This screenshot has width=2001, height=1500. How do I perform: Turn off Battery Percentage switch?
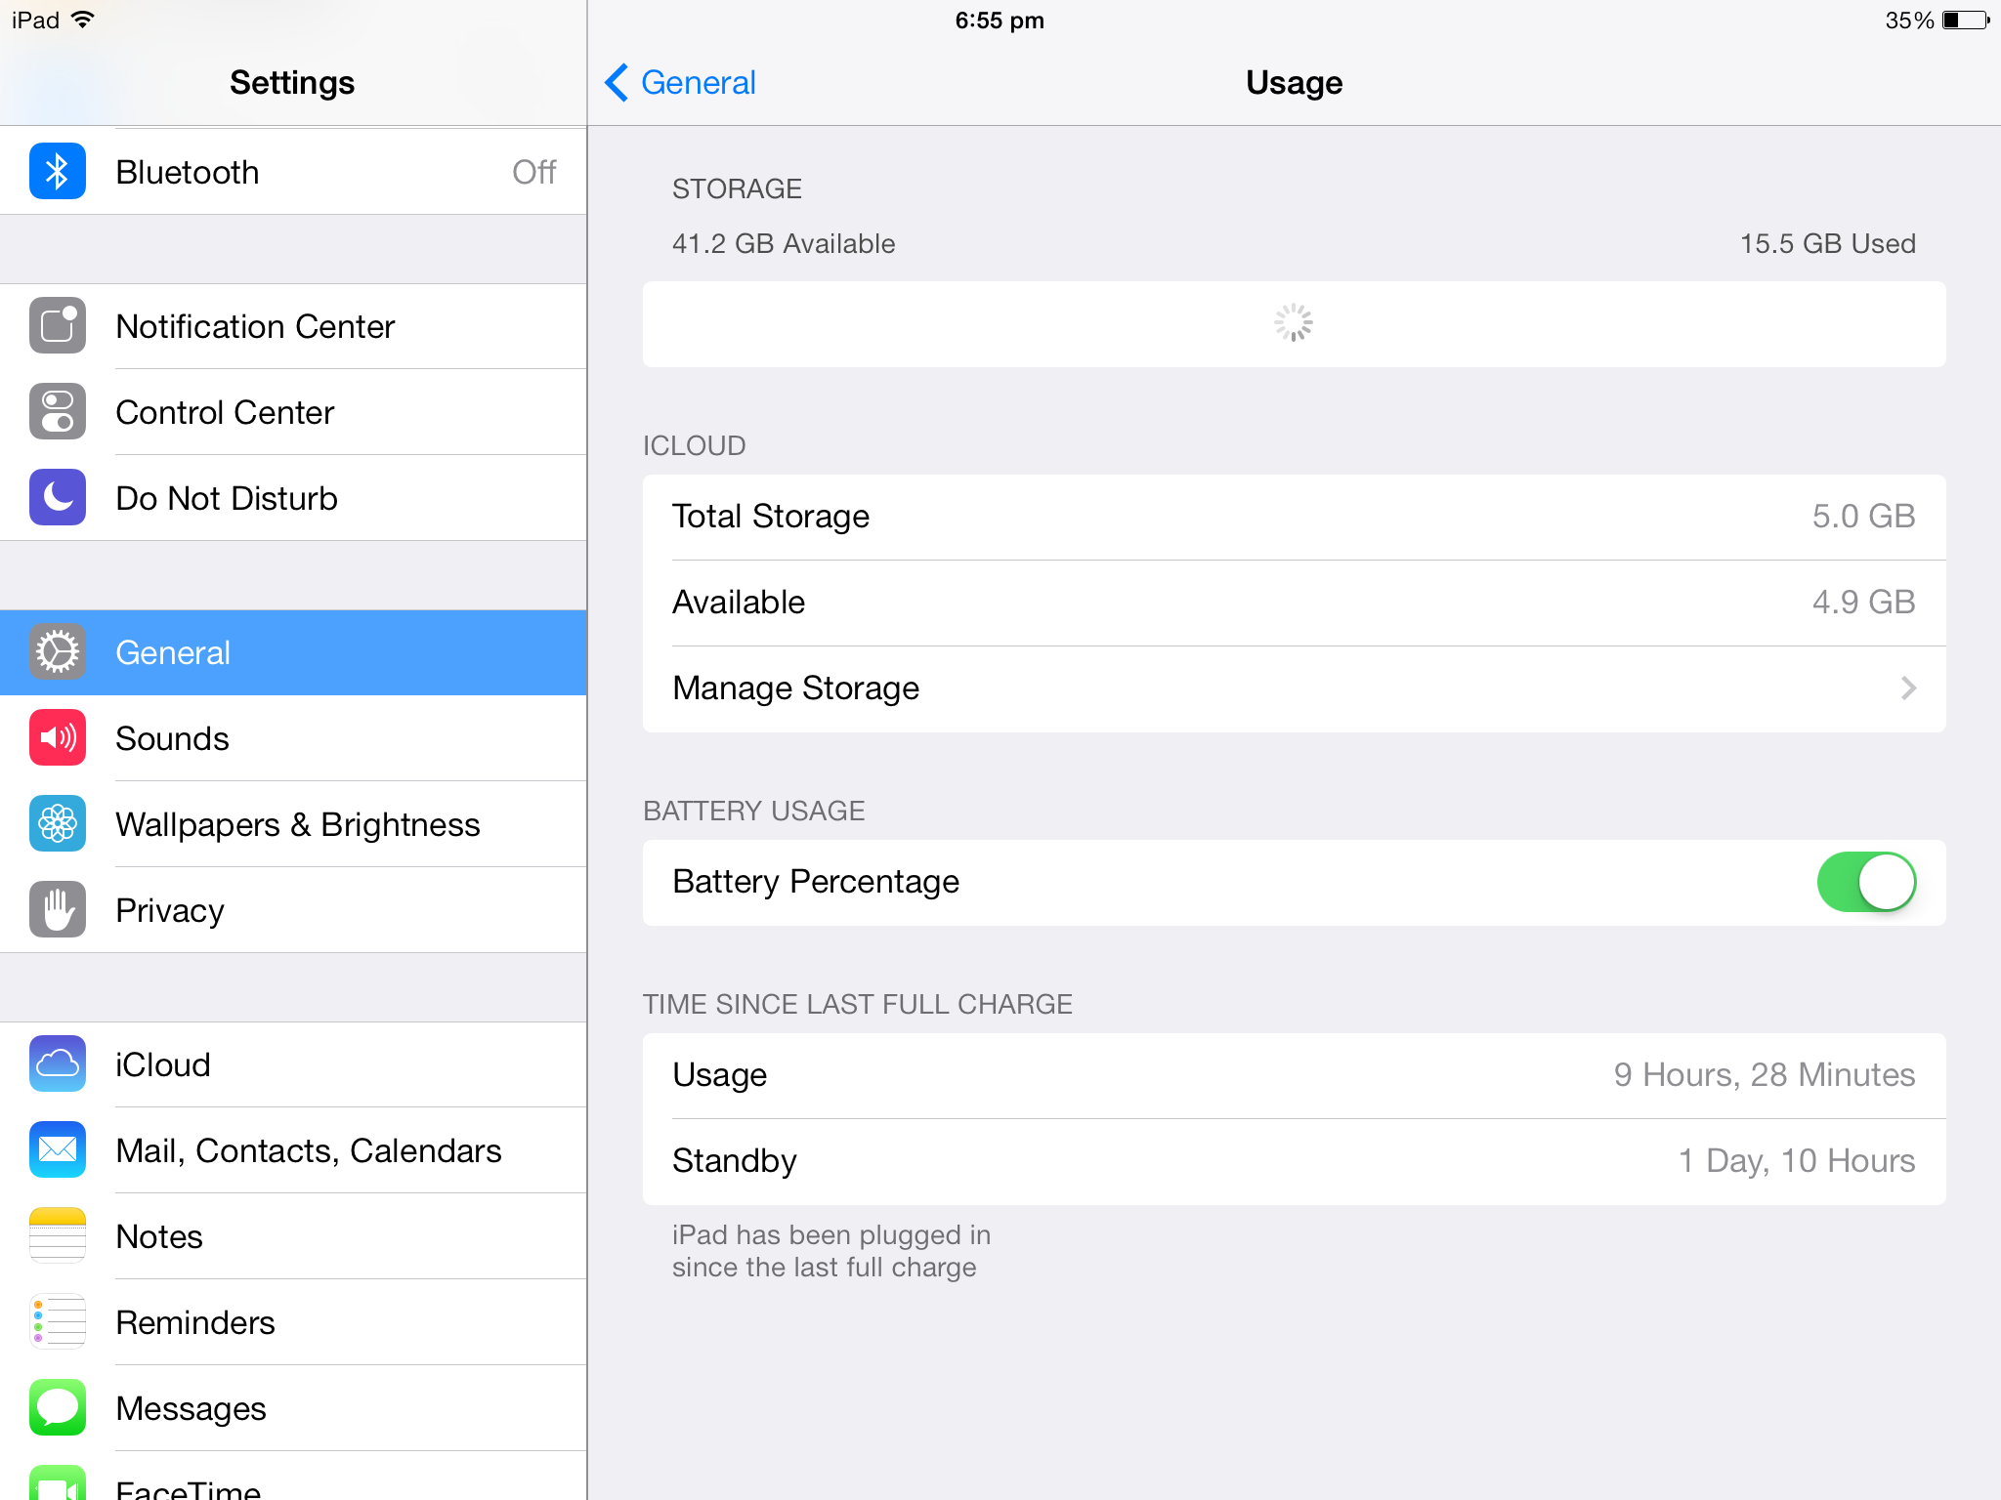point(1865,882)
